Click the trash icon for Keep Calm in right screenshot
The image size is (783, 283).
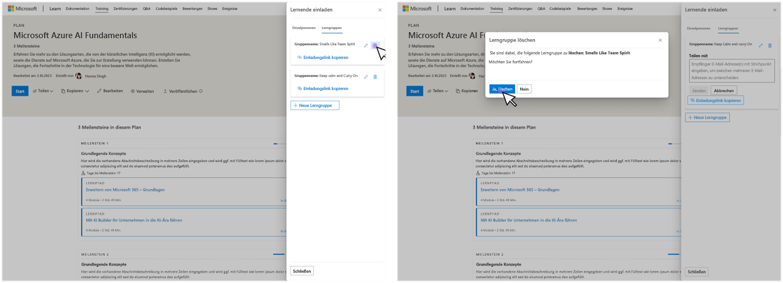769,45
